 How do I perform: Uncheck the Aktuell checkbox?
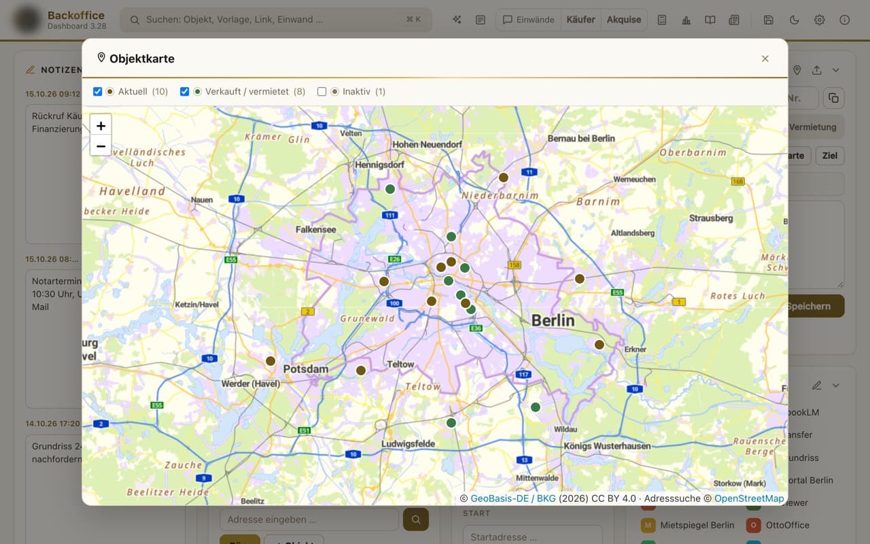pyautogui.click(x=97, y=91)
